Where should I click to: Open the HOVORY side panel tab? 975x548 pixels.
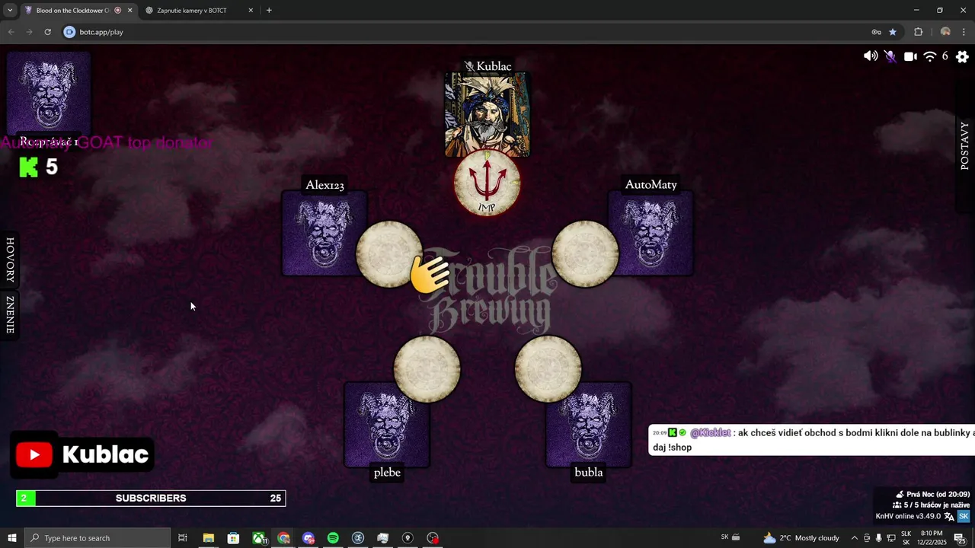pos(10,260)
